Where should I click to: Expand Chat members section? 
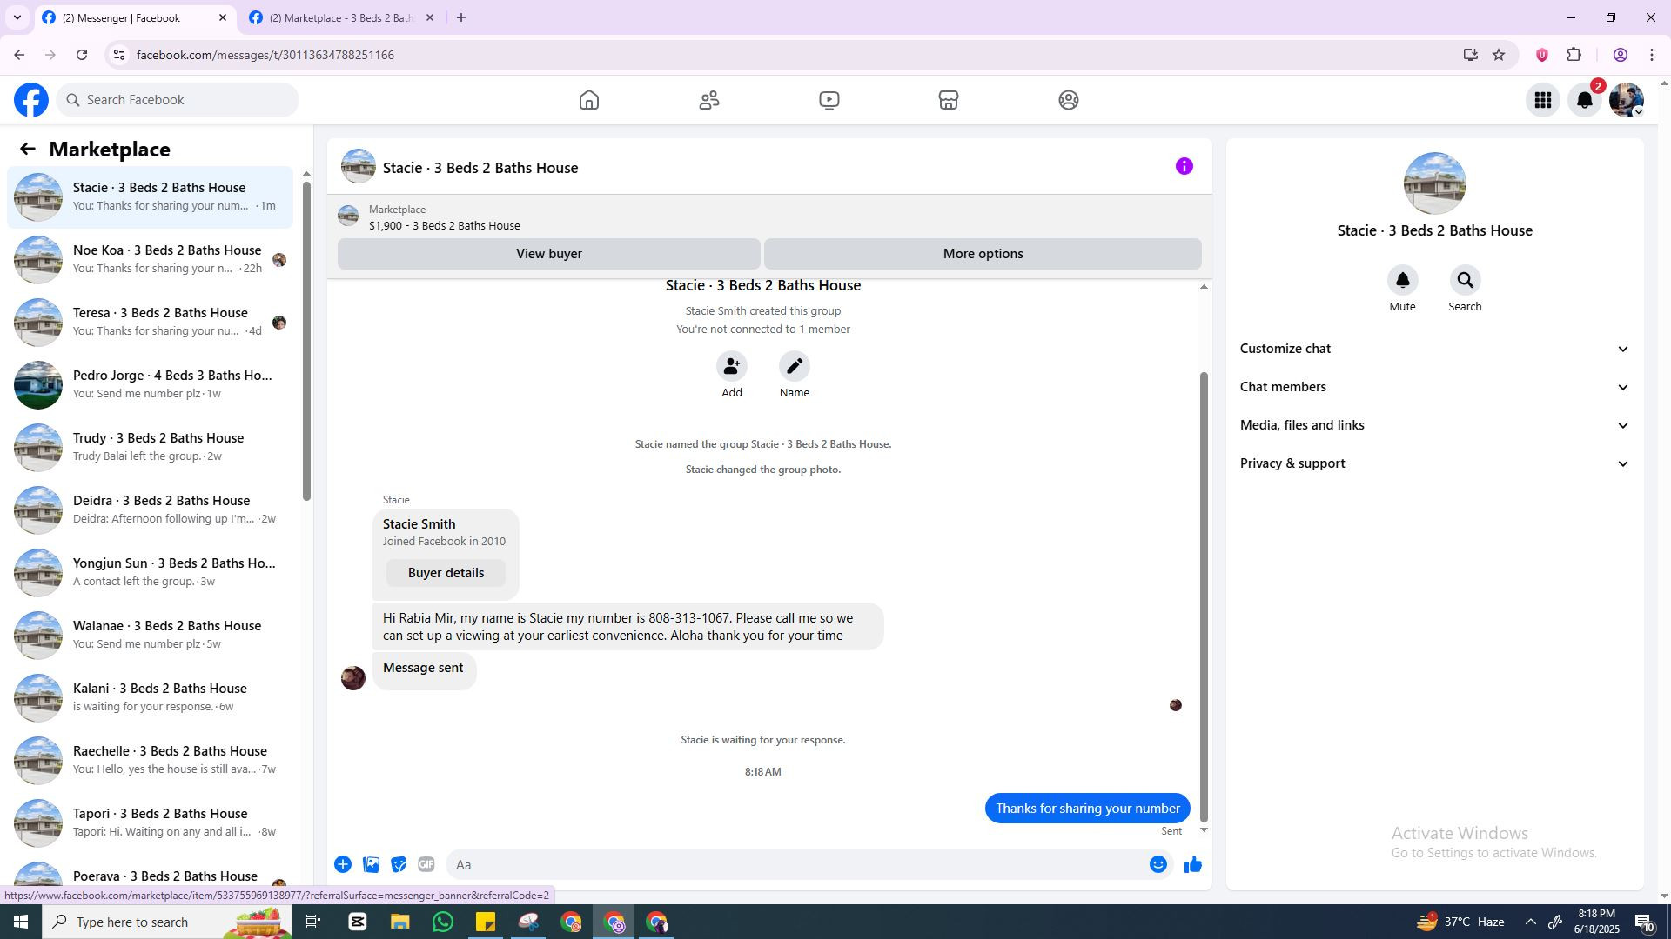pyautogui.click(x=1434, y=387)
